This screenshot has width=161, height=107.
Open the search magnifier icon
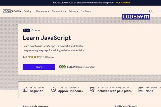pos(151,11)
